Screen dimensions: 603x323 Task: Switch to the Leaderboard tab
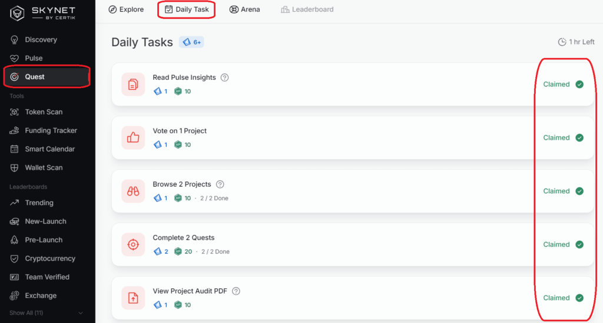click(307, 9)
